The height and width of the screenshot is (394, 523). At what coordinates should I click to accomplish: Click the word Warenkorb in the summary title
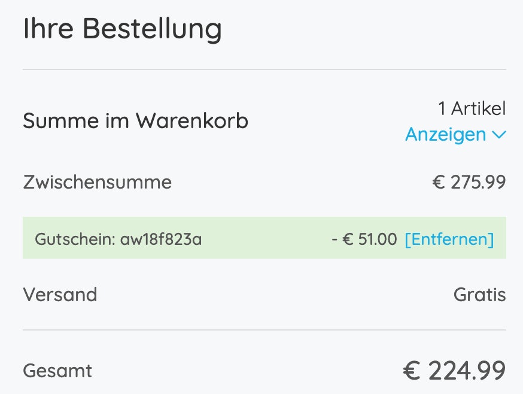191,122
